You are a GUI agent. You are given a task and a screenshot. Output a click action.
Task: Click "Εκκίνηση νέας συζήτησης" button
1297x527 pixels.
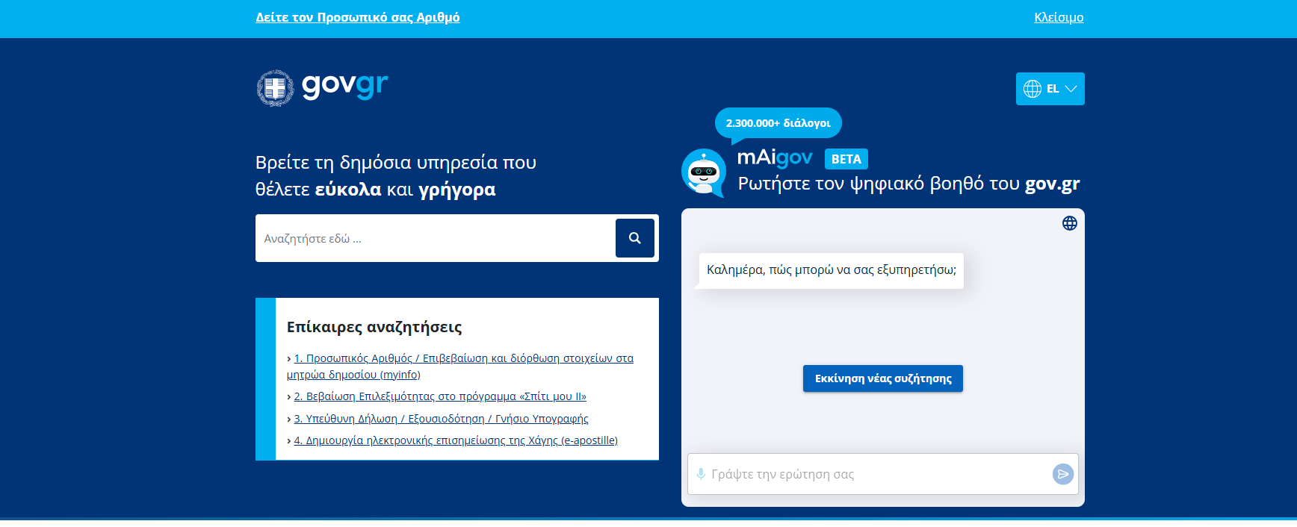(x=883, y=378)
